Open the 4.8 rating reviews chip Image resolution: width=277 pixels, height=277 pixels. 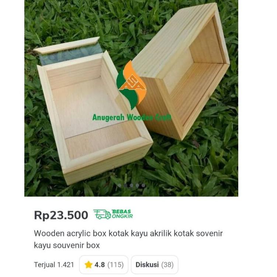coord(104,264)
